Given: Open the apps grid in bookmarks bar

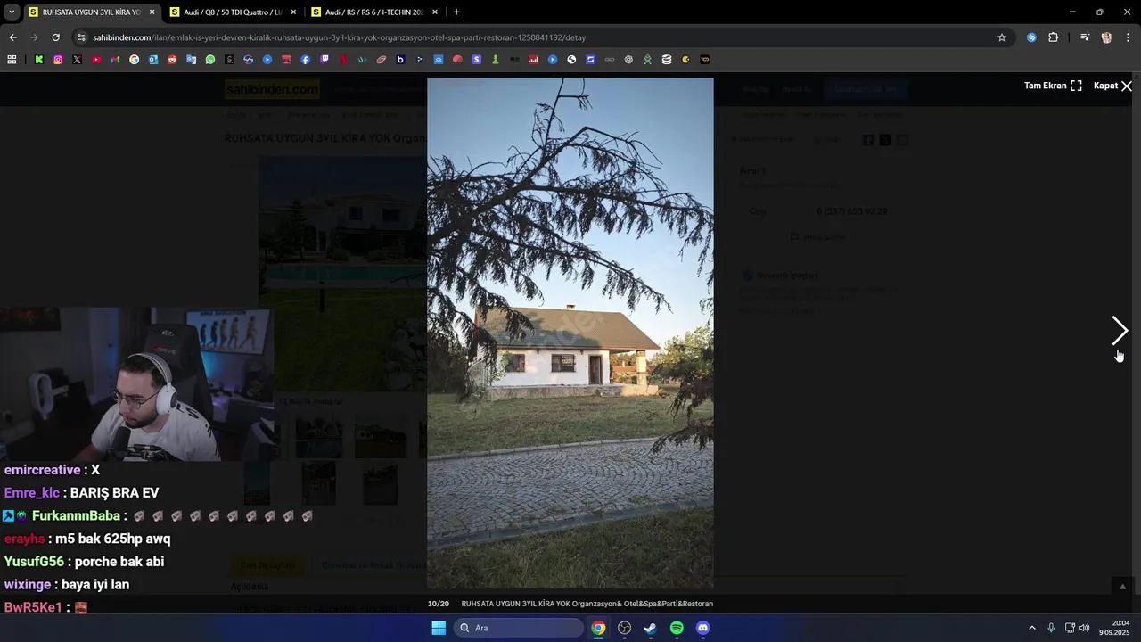Looking at the screenshot, I should click(12, 60).
